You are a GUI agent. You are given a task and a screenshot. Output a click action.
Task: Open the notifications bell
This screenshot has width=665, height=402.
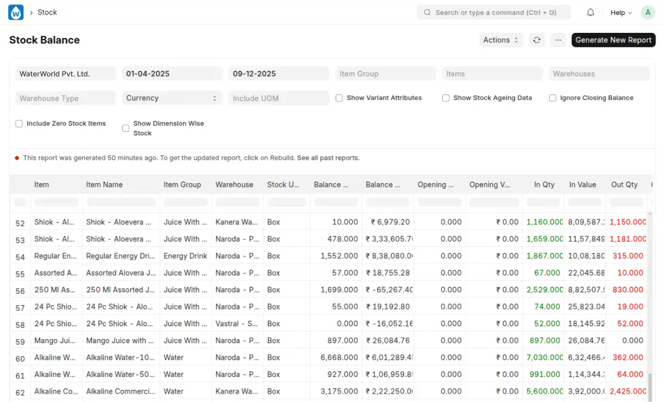590,12
